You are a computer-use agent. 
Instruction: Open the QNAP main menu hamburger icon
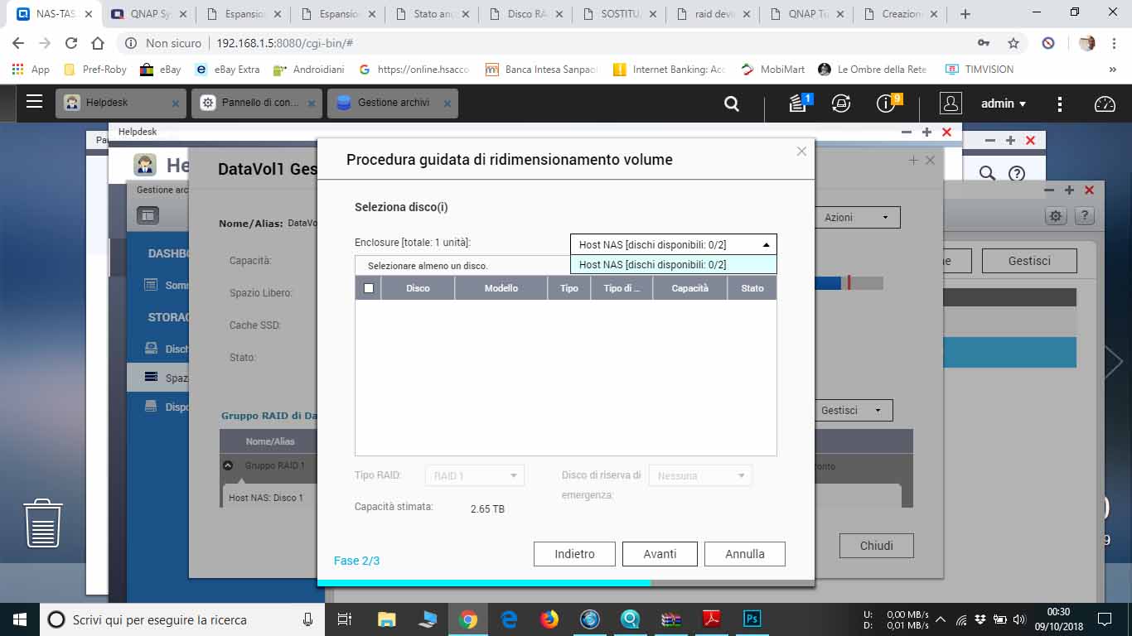34,102
